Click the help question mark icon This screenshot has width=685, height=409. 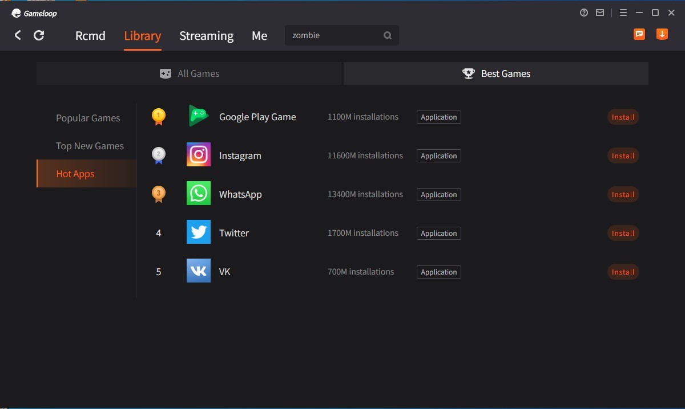click(584, 13)
